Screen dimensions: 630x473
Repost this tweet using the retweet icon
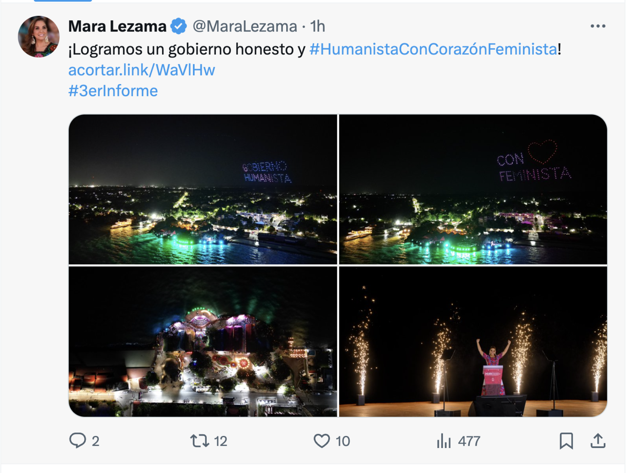(199, 440)
